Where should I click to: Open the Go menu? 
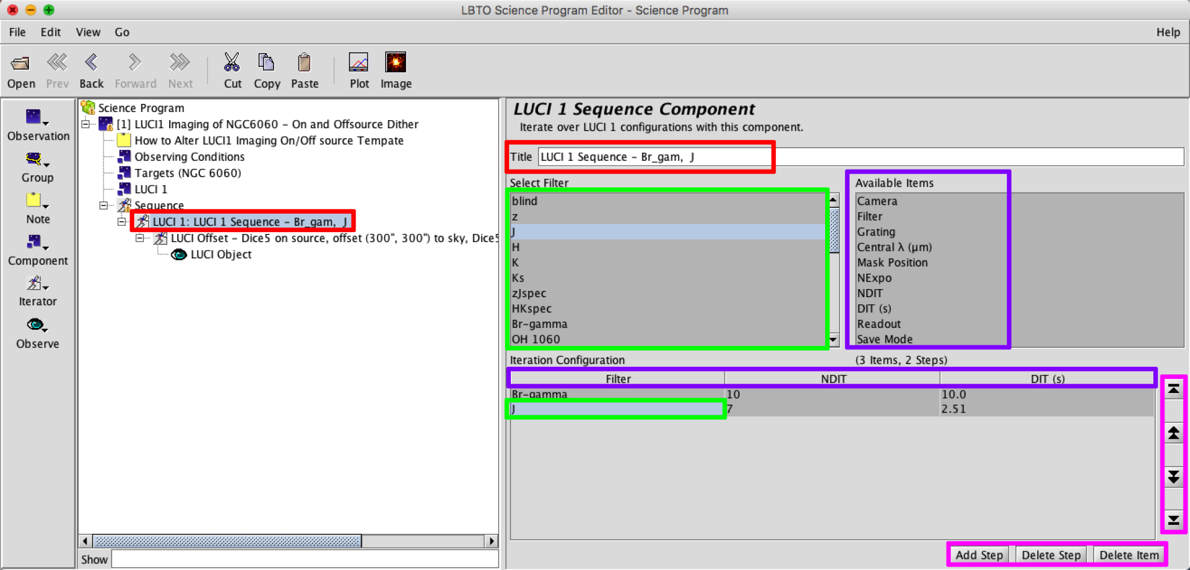122,32
